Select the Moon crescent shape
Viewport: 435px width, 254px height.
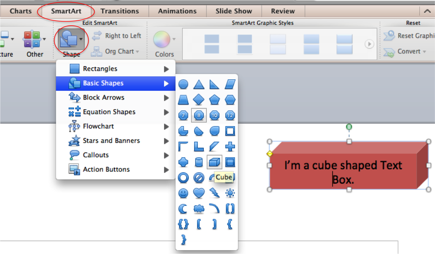pyautogui.click(x=183, y=209)
